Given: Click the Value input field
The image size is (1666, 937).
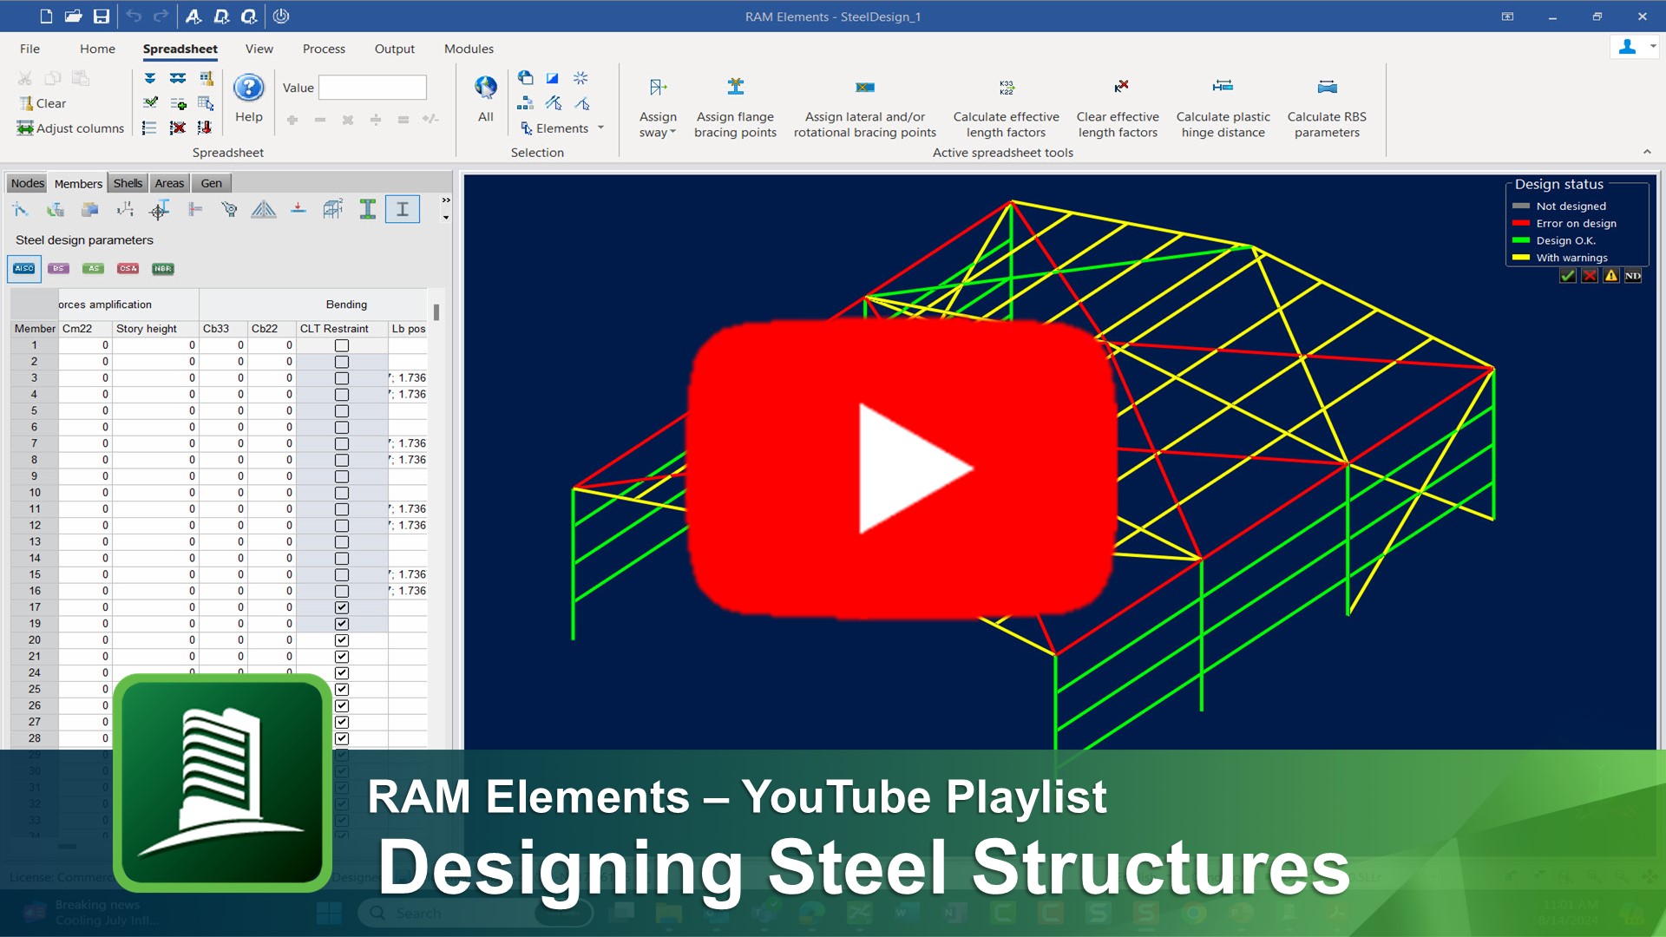Looking at the screenshot, I should (372, 88).
